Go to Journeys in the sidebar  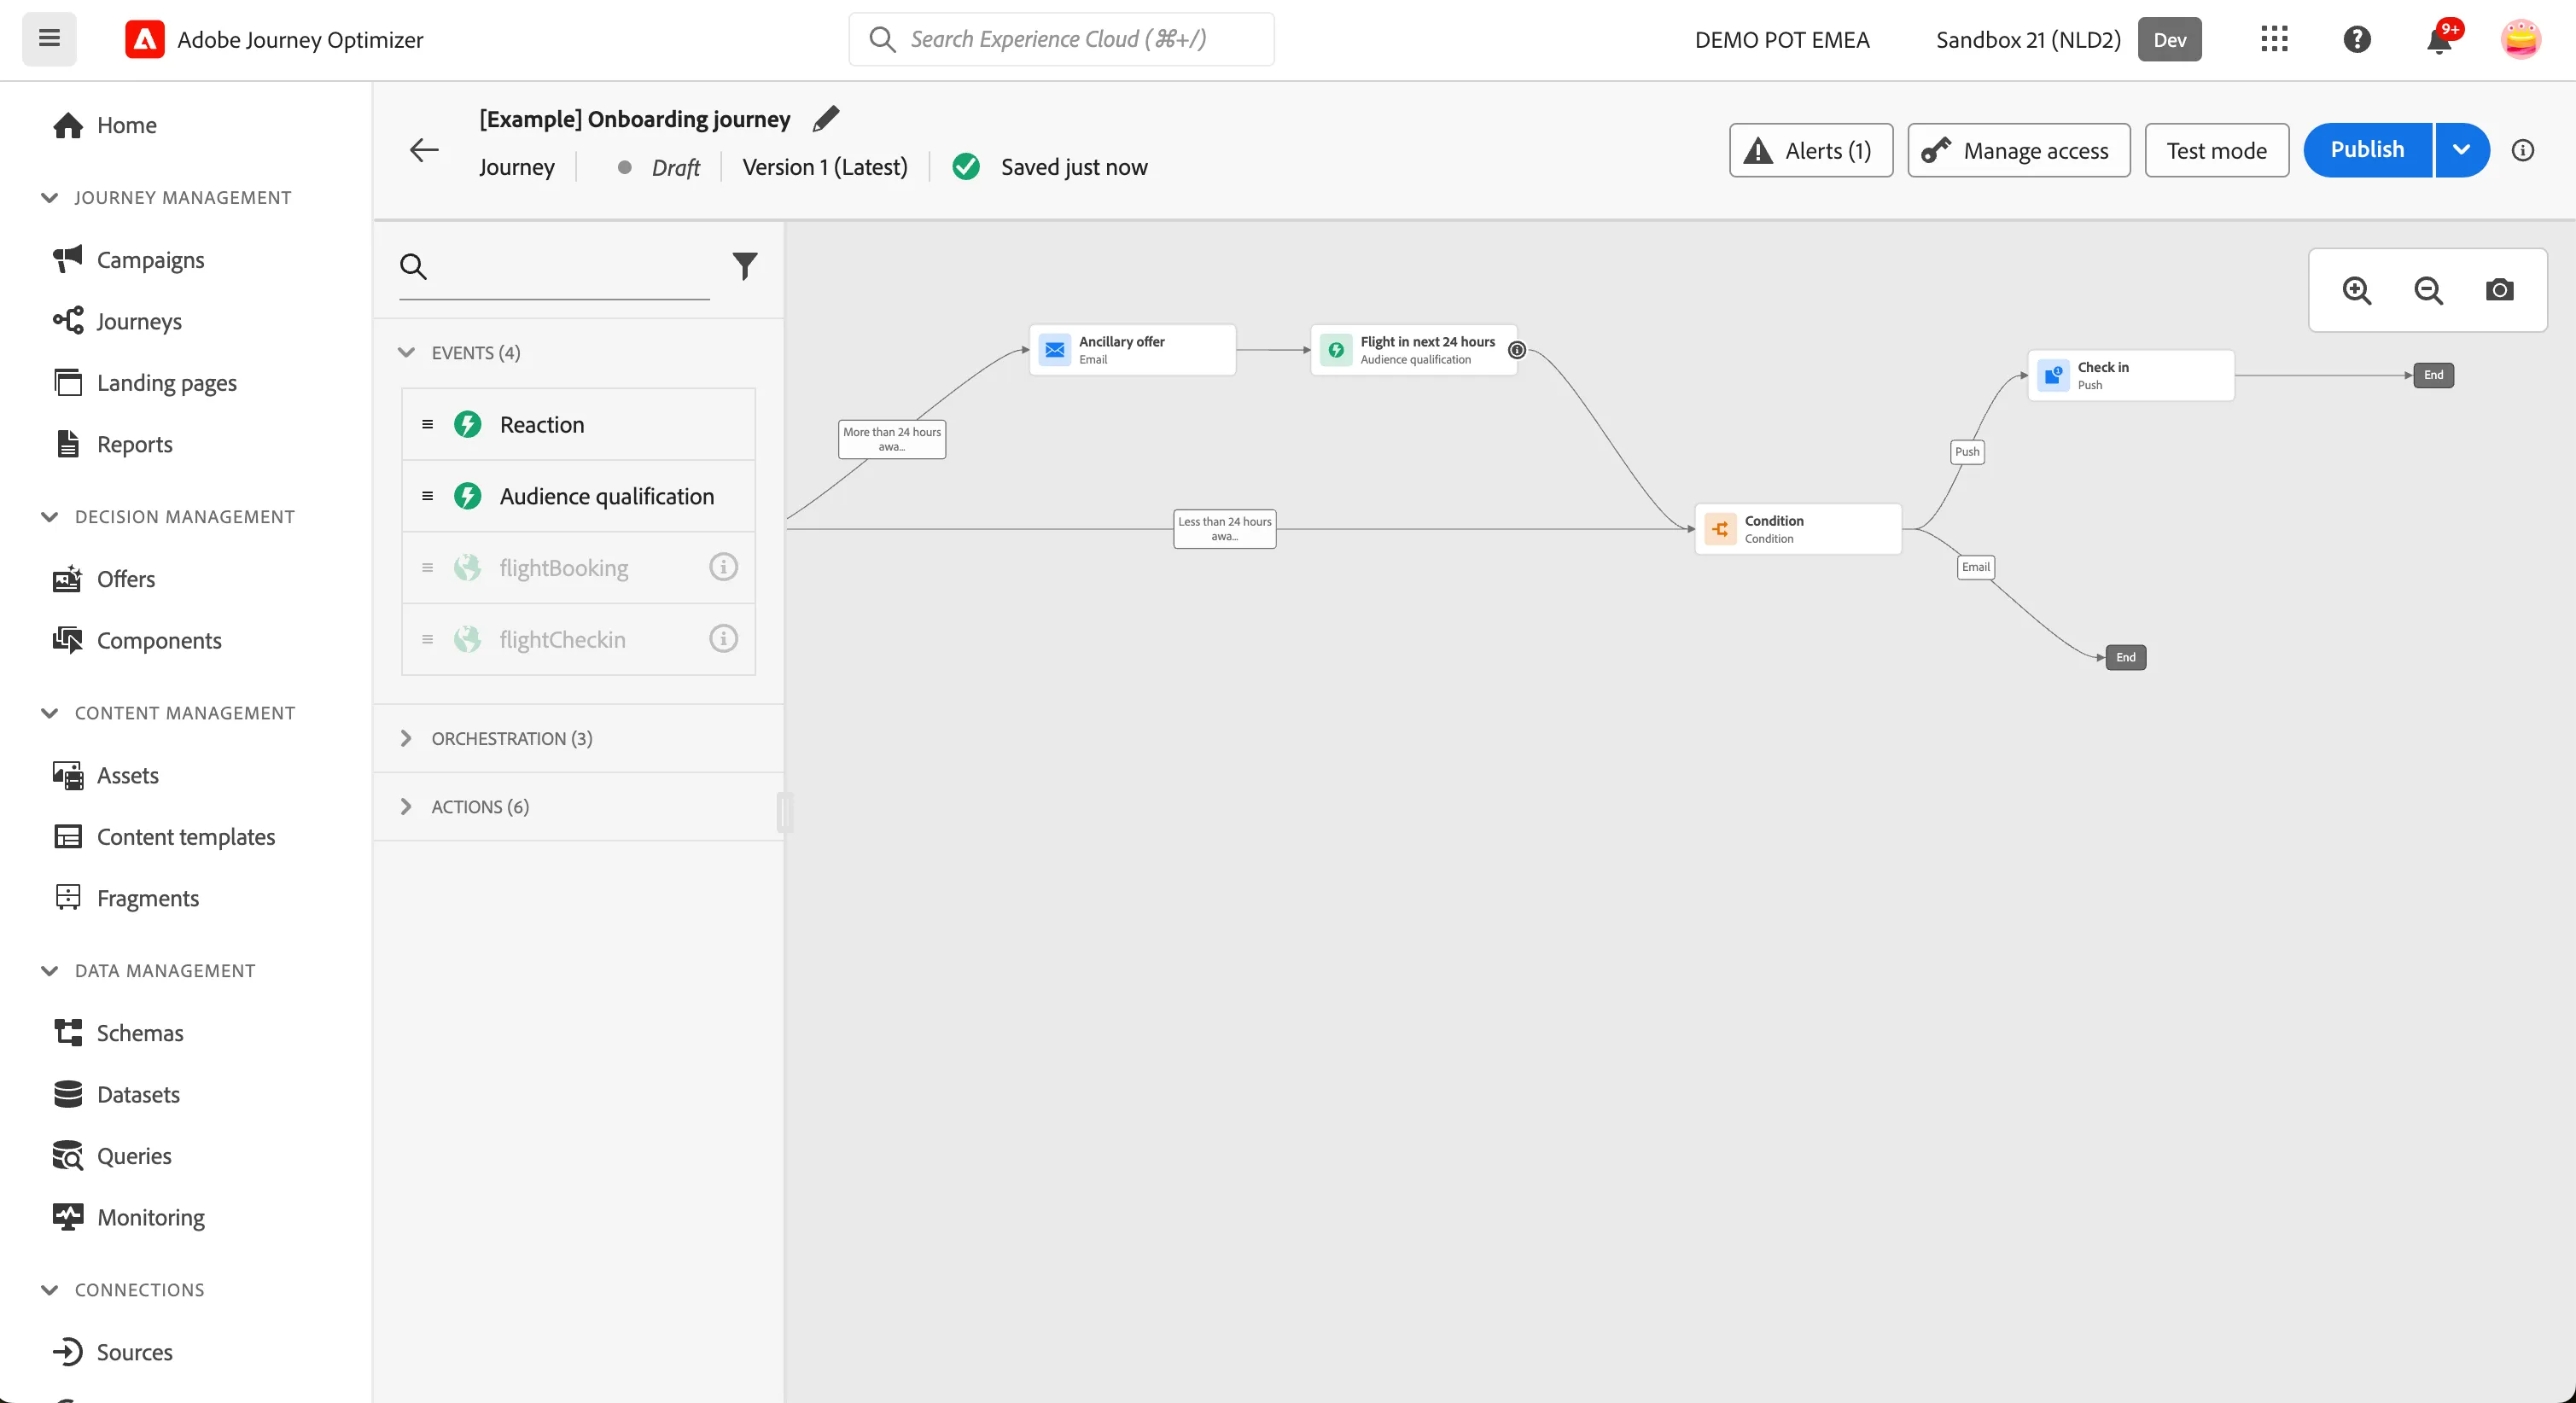point(138,321)
